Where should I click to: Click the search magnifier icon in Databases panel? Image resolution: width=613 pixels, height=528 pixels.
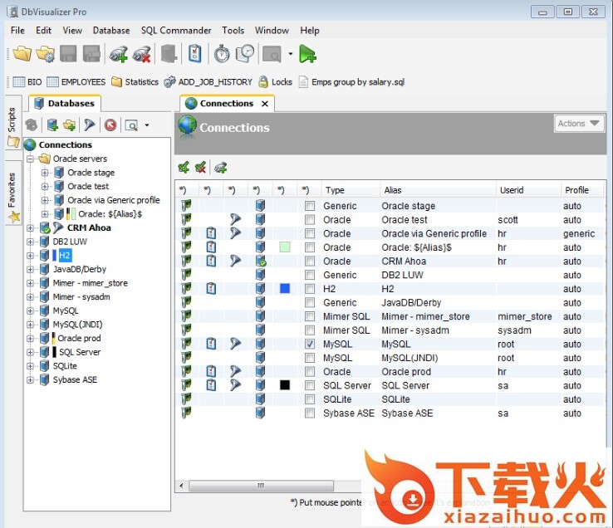point(131,125)
